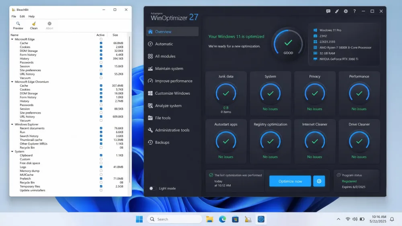
Task: Open the Backups section
Action: (x=172, y=143)
